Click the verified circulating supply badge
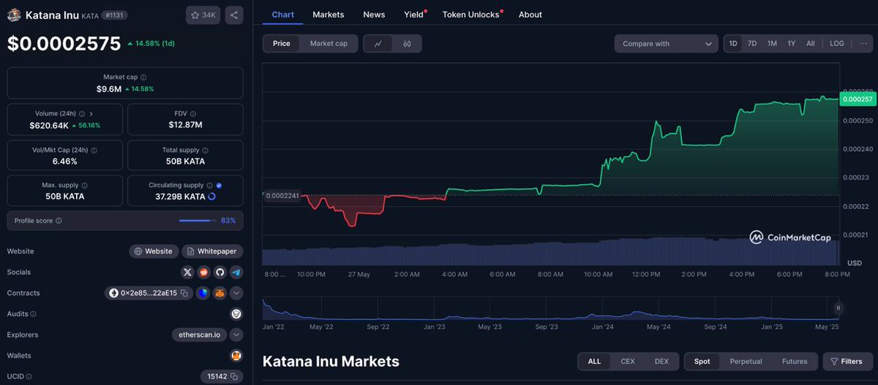The width and height of the screenshot is (878, 385). (x=219, y=186)
